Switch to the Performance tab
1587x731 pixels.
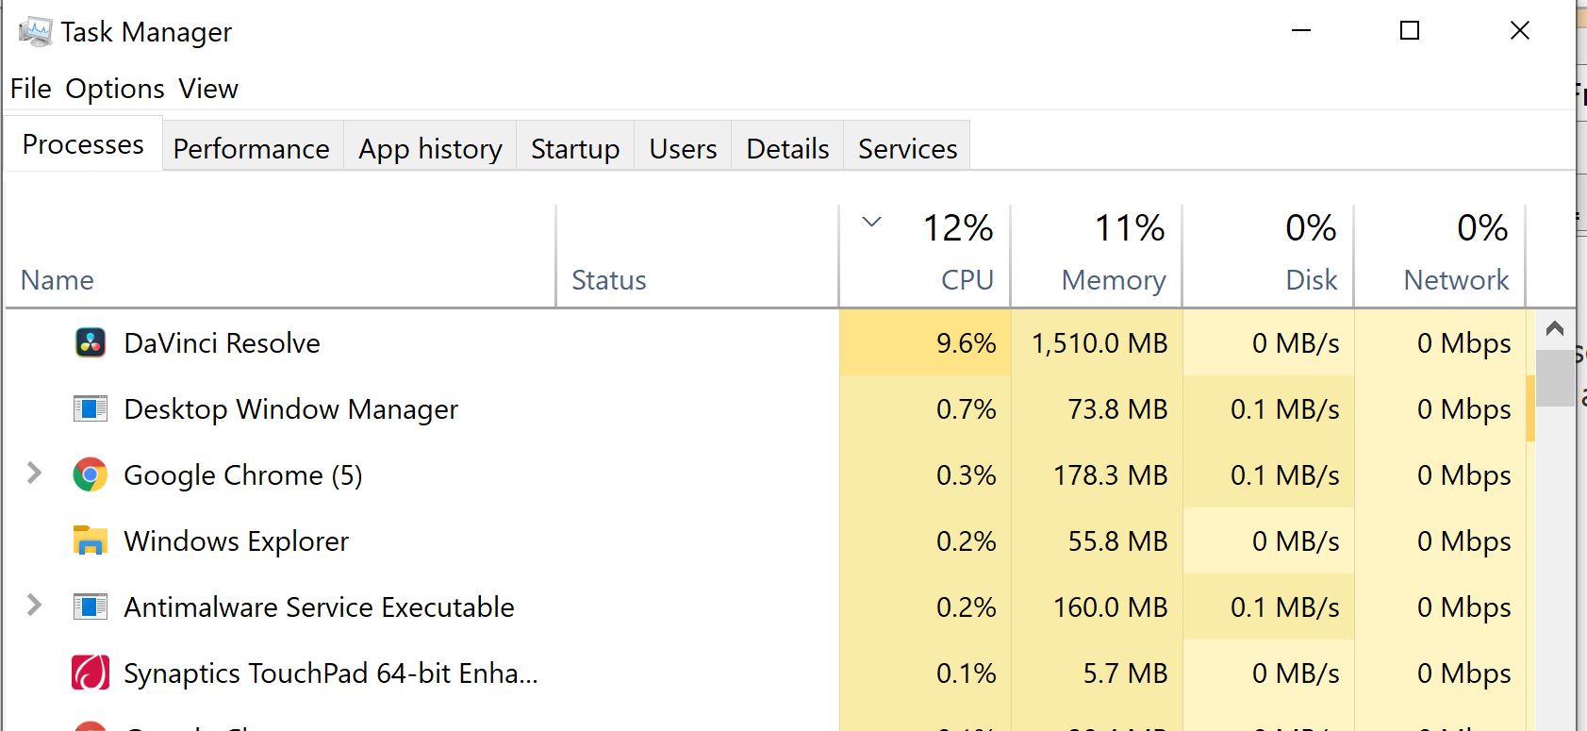point(252,148)
